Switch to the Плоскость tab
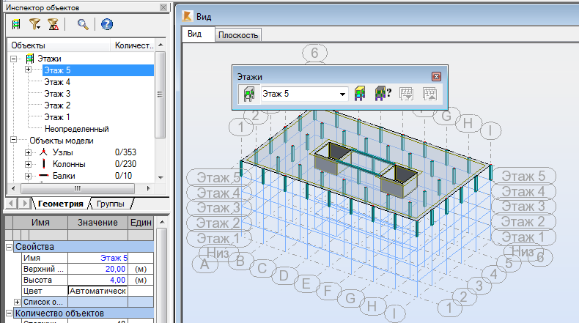Screen dimensions: 579x323 point(238,35)
